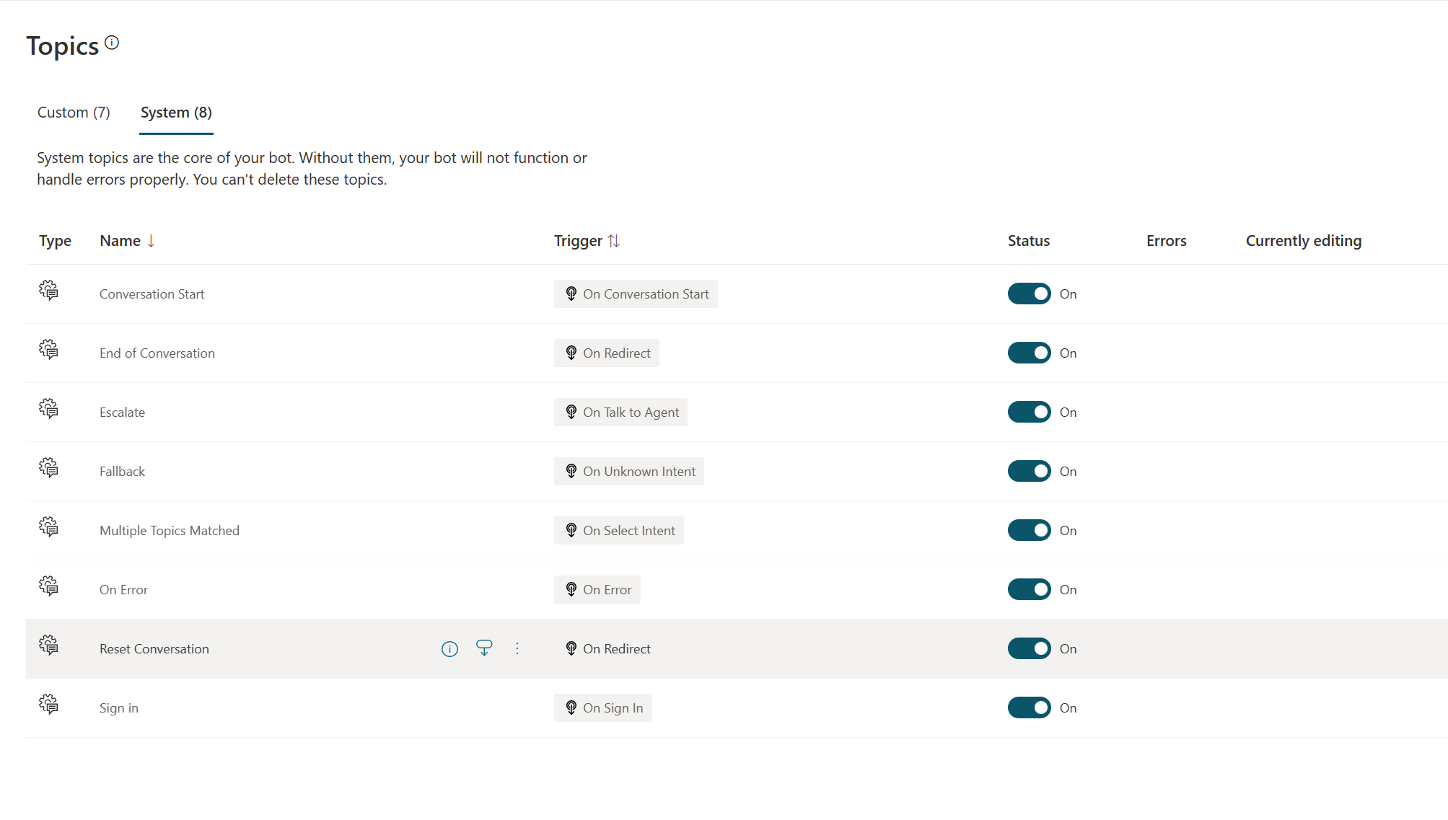Click the info icon on Reset Conversation

click(x=449, y=648)
